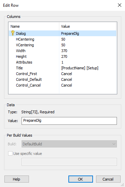
Task: Click the Name column header
Action: (34, 26)
